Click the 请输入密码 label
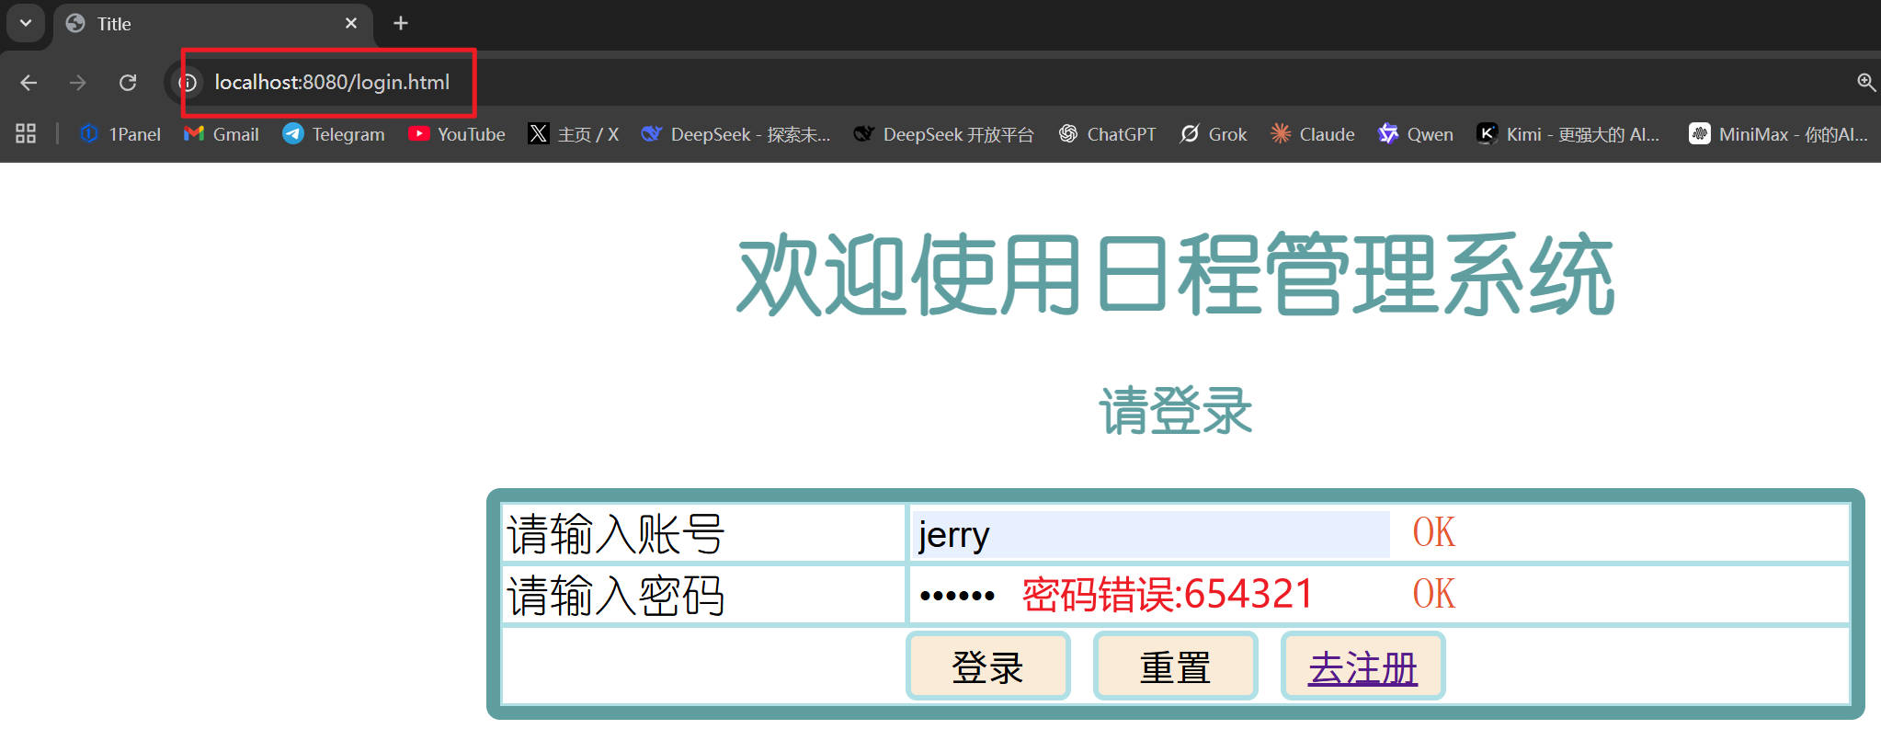The width and height of the screenshot is (1881, 729). pyautogui.click(x=616, y=596)
